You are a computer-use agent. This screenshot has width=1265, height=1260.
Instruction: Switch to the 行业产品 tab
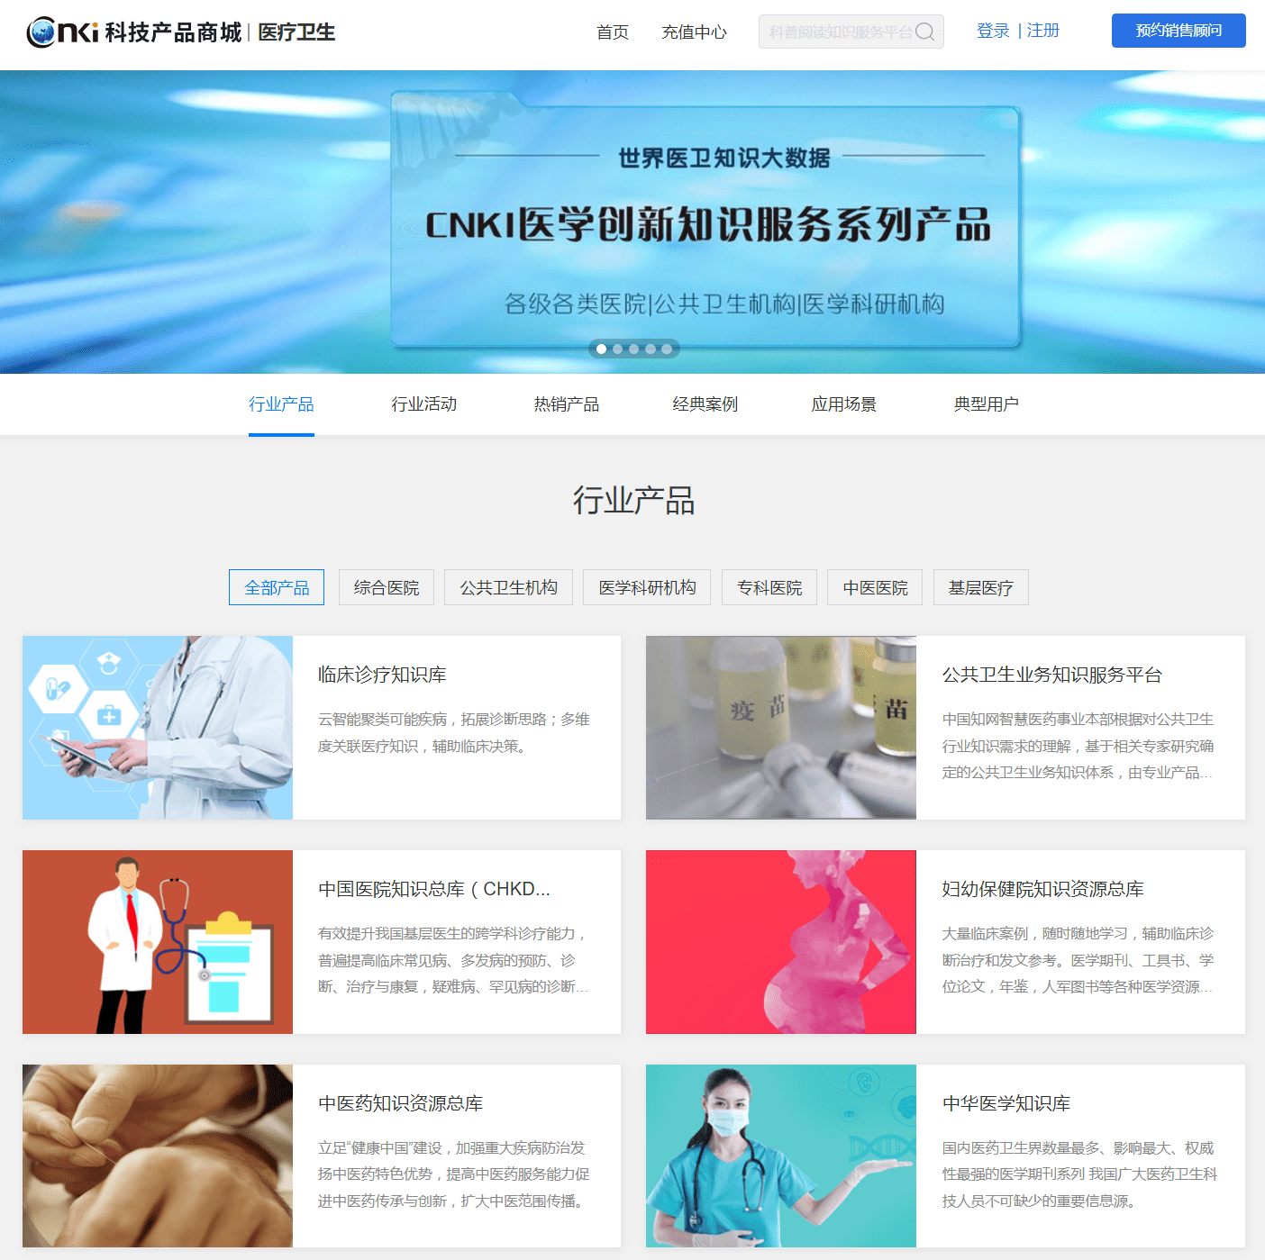click(281, 404)
